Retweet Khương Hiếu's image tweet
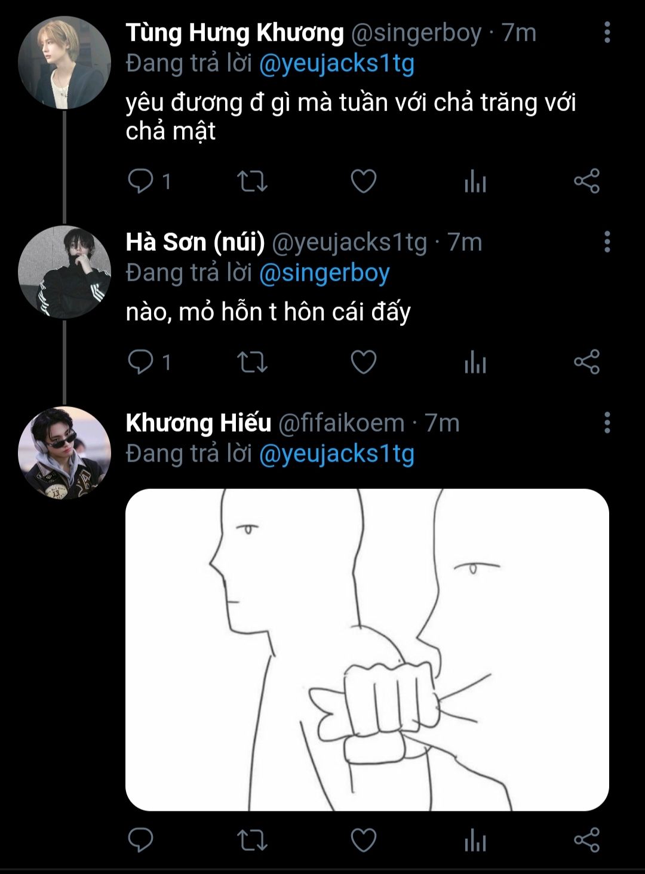This screenshot has height=874, width=645. [x=252, y=840]
